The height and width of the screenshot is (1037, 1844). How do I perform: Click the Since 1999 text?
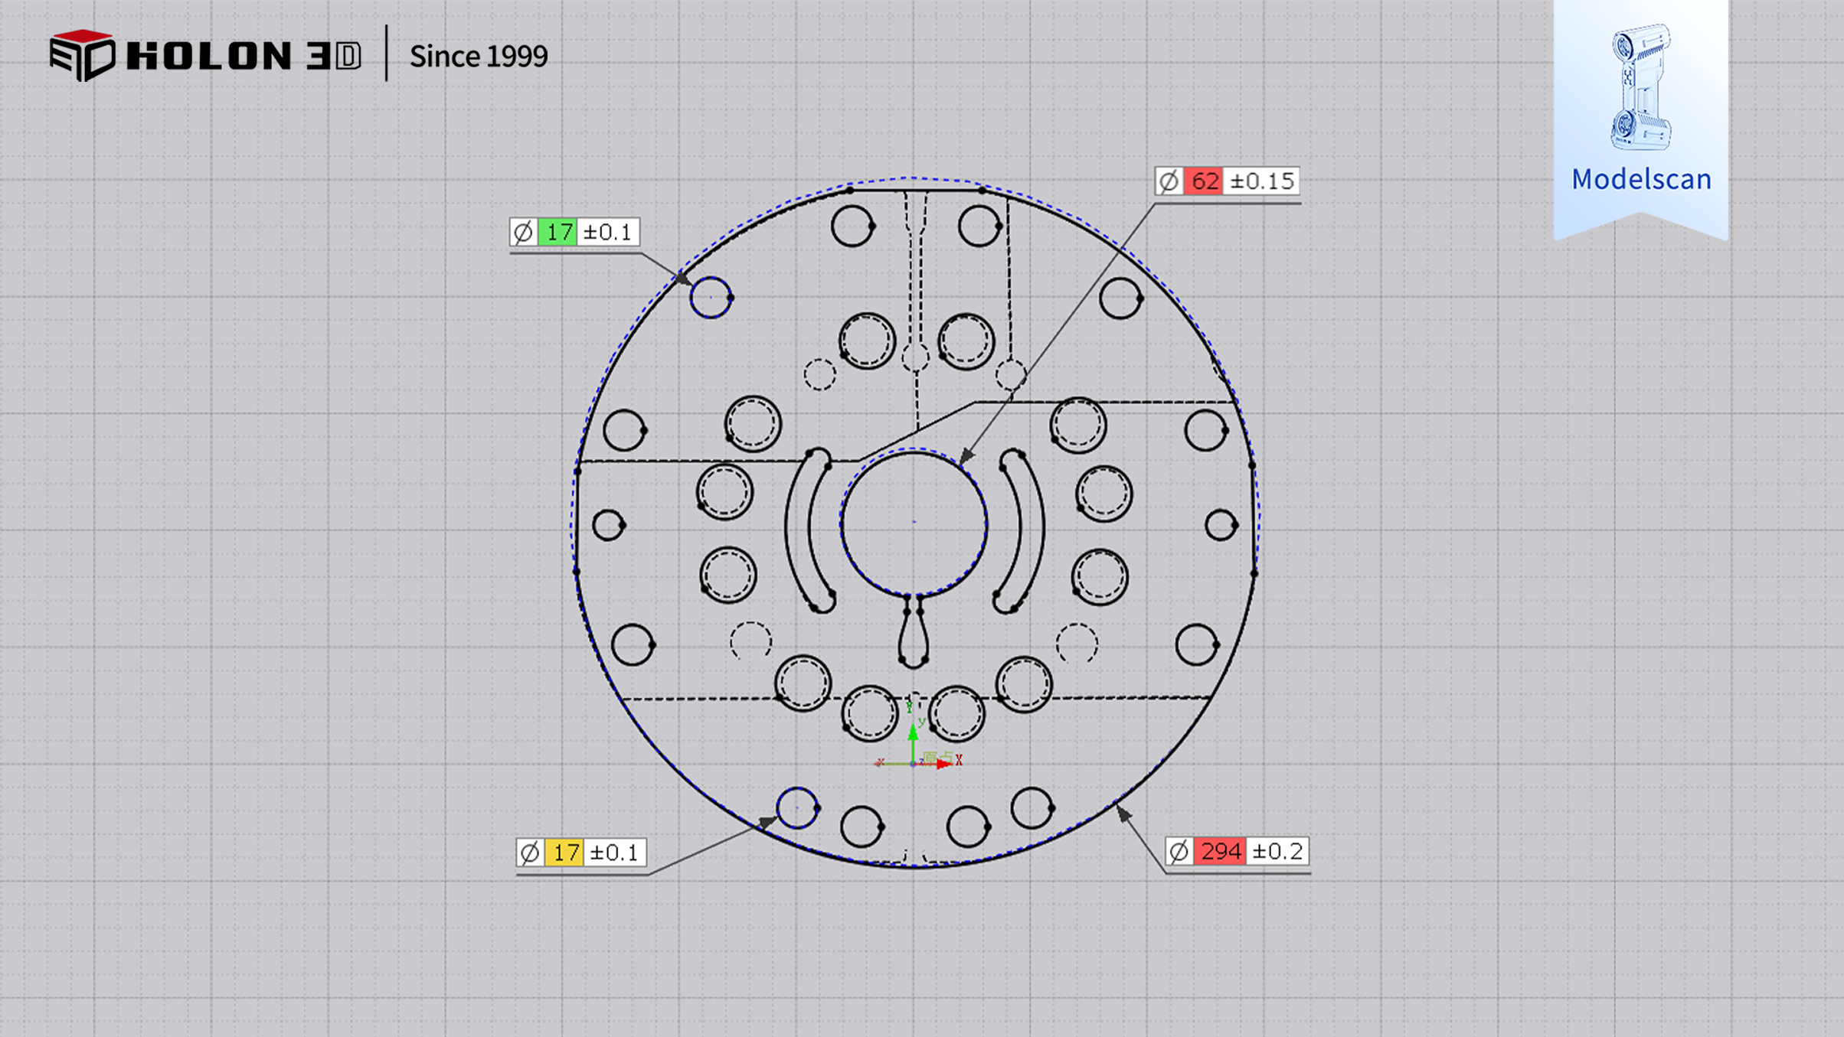click(479, 56)
